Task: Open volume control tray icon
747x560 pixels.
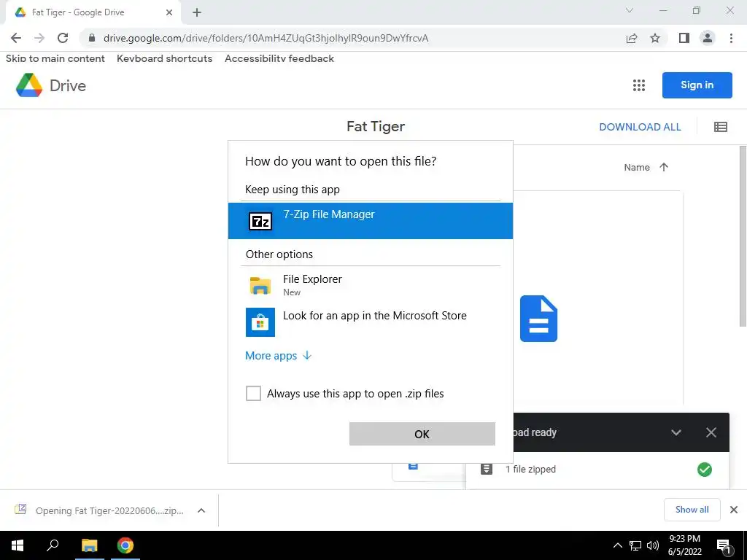Action: coord(653,545)
